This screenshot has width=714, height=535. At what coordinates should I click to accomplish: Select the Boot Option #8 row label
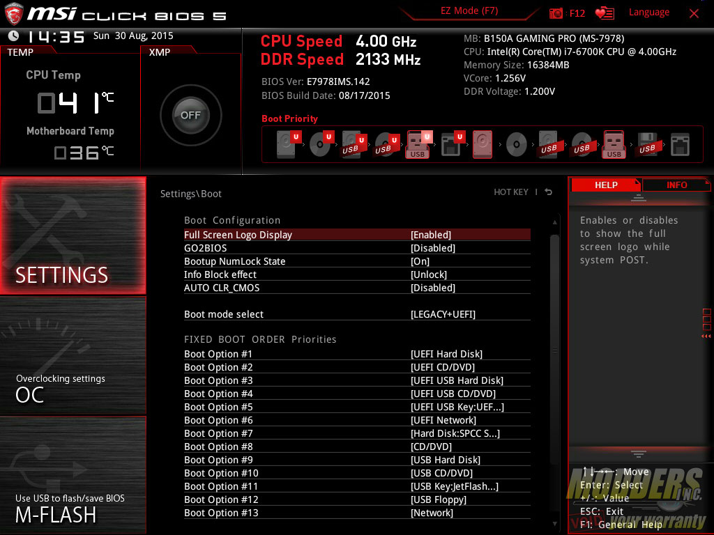coord(218,447)
